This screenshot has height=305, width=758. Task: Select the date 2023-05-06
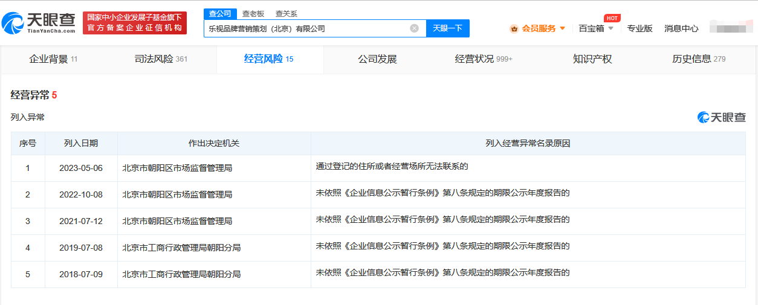pos(81,169)
